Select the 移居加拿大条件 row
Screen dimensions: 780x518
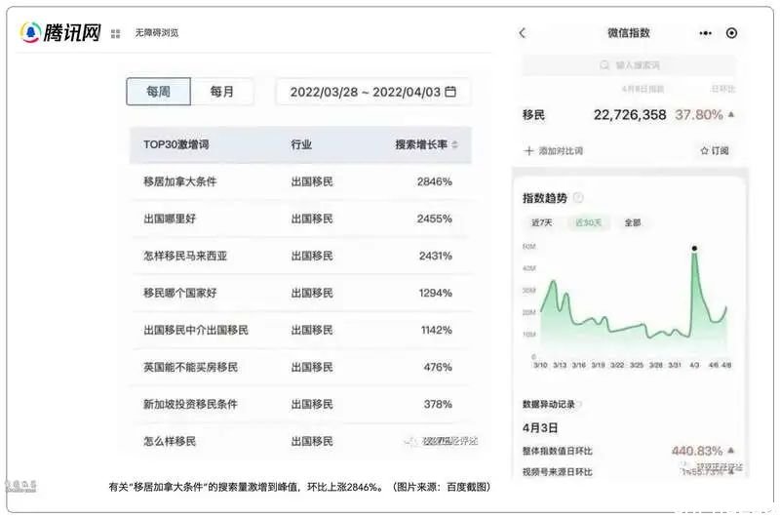coord(300,181)
